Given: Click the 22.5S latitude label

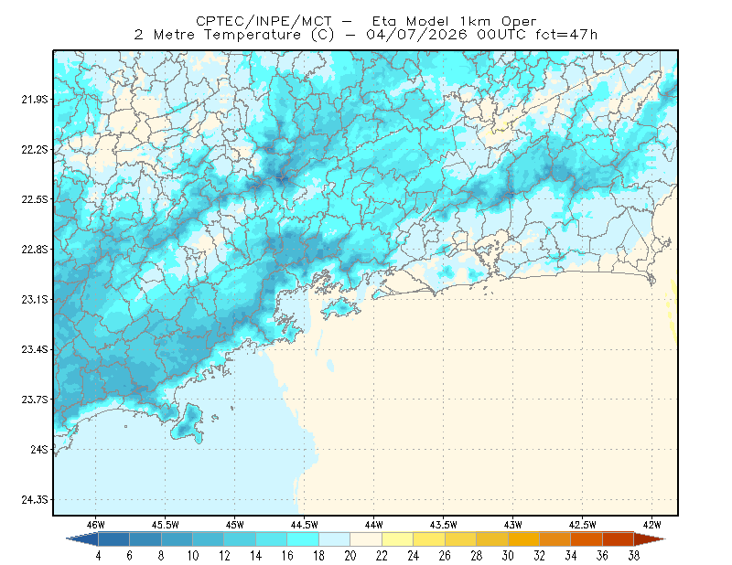Looking at the screenshot, I should coord(35,199).
